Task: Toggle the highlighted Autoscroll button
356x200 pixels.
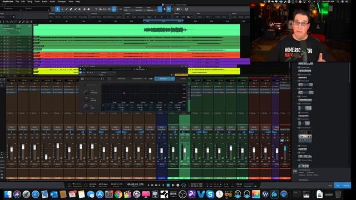Action: click(113, 9)
